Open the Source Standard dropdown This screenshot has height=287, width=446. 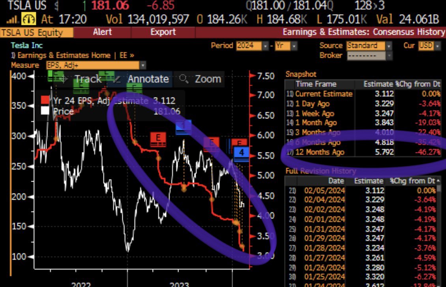point(369,46)
